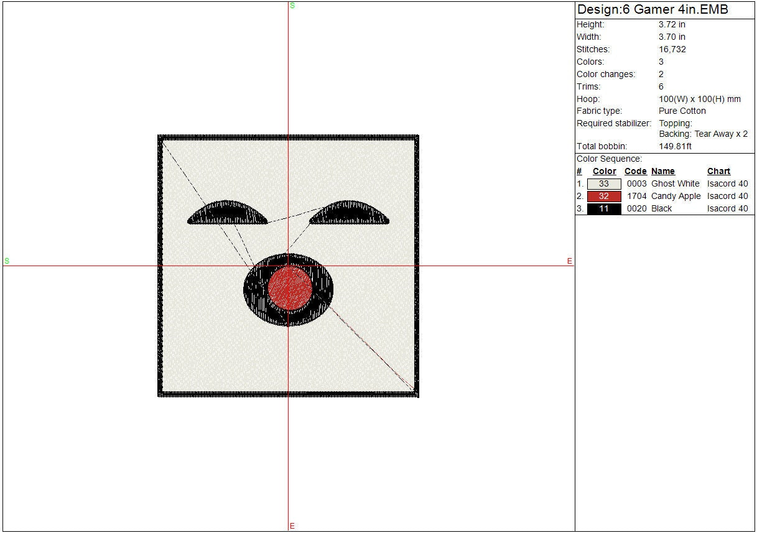
Task: Select the right black eye shape
Action: pyautogui.click(x=350, y=214)
